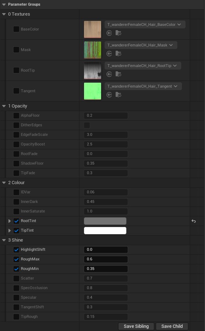Browse to RootTip texture in Content Browser
Screen dimensions: 205x331
coord(118,74)
